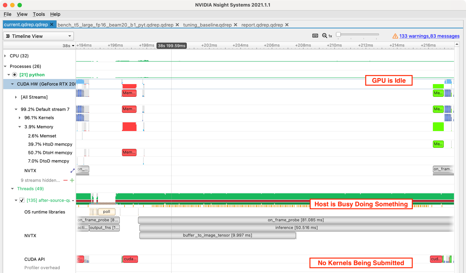Click the red Mem block in All Streams row
The width and height of the screenshot is (466, 273).
click(129, 93)
